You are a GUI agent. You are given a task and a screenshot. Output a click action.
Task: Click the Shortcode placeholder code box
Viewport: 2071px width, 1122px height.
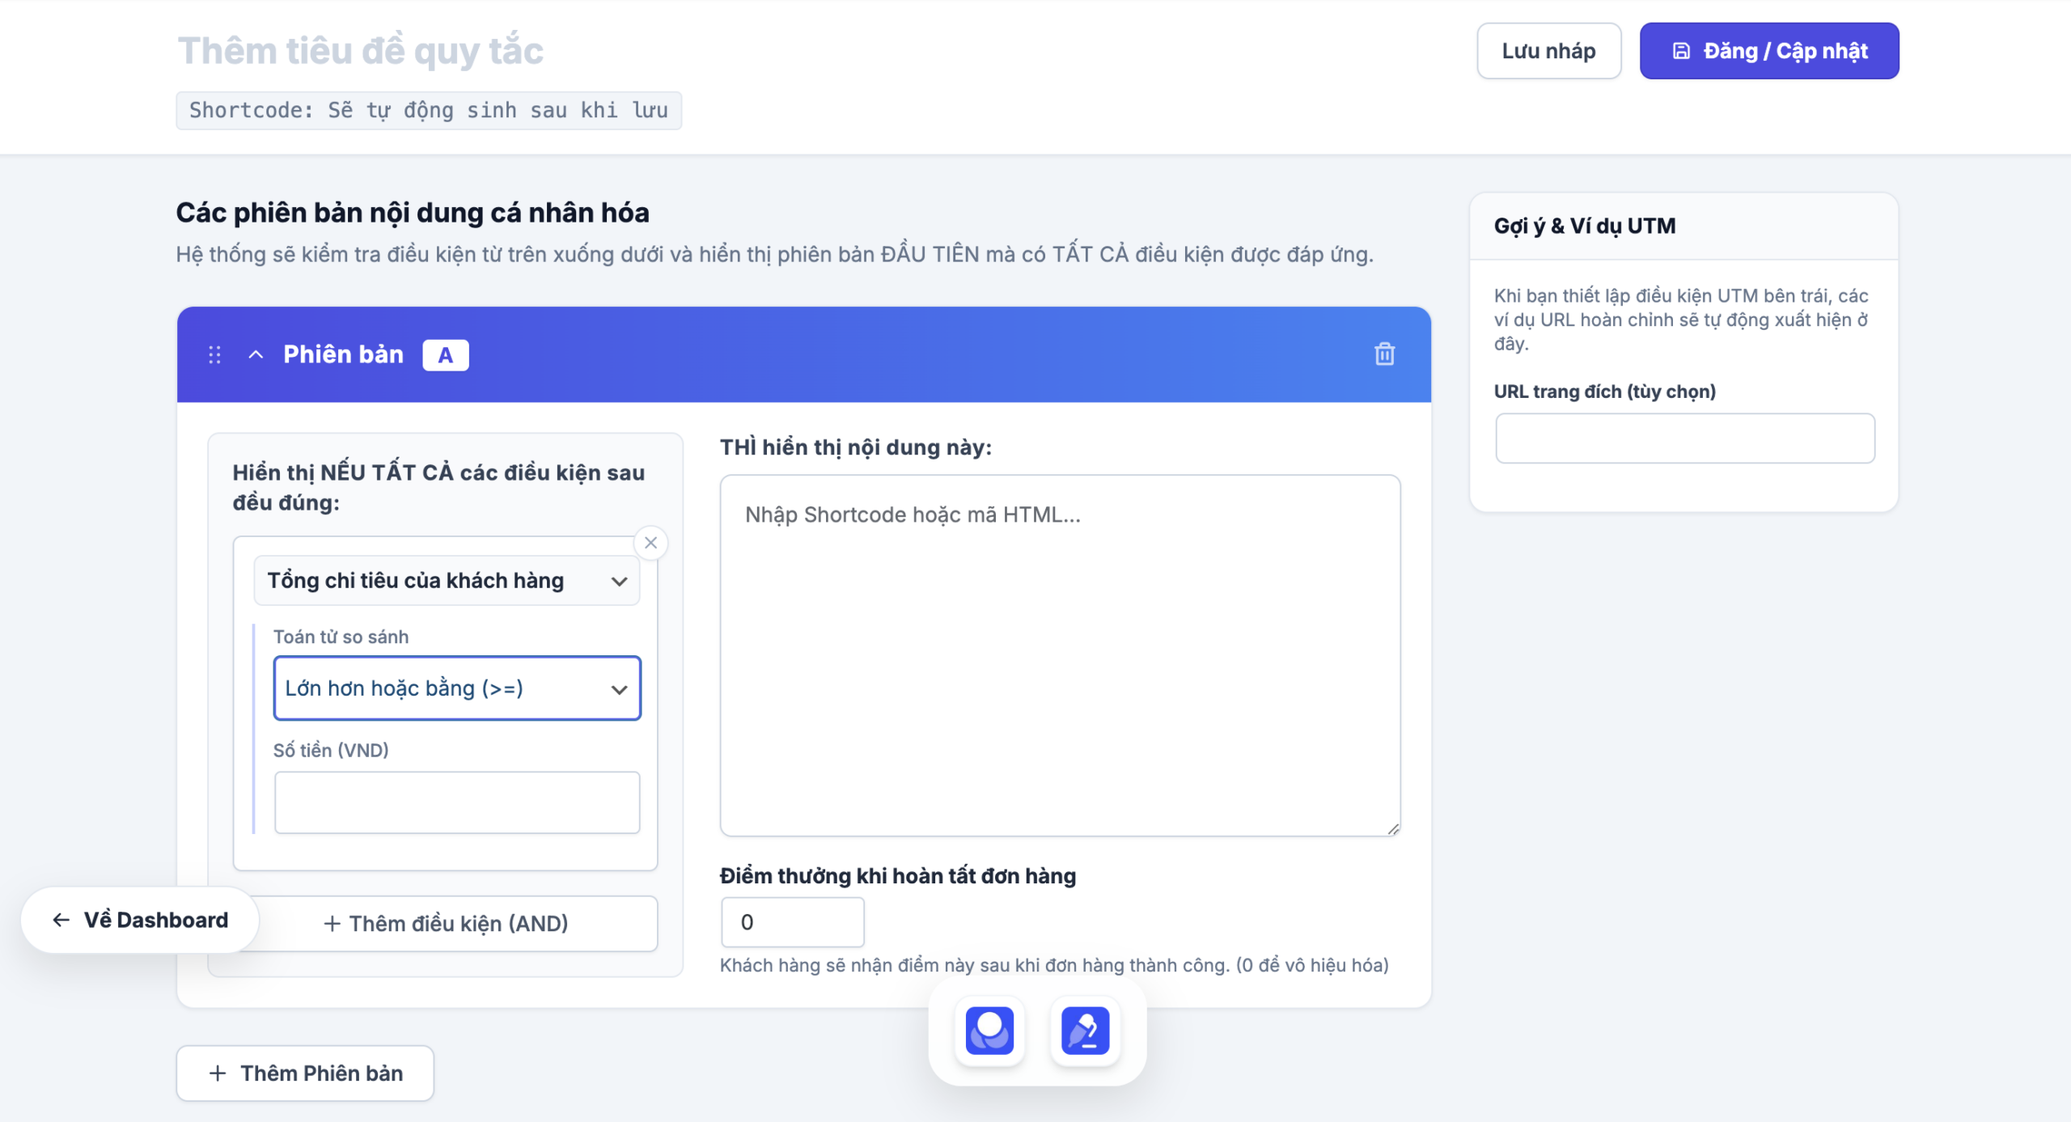pos(429,110)
